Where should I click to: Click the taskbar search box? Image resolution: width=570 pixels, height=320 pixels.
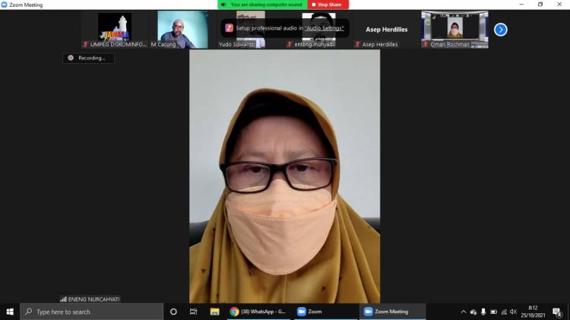click(91, 312)
